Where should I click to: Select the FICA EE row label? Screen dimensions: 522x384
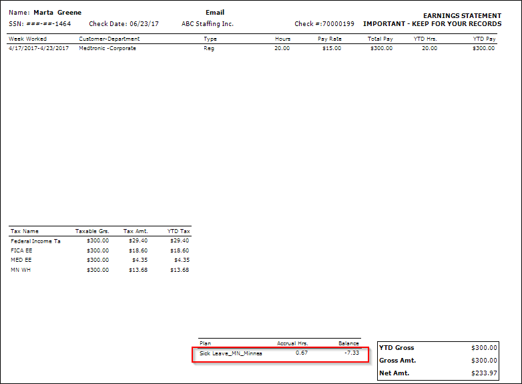point(21,250)
